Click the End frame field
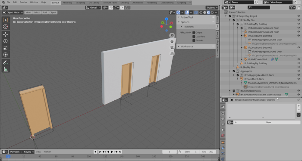 point(208,152)
